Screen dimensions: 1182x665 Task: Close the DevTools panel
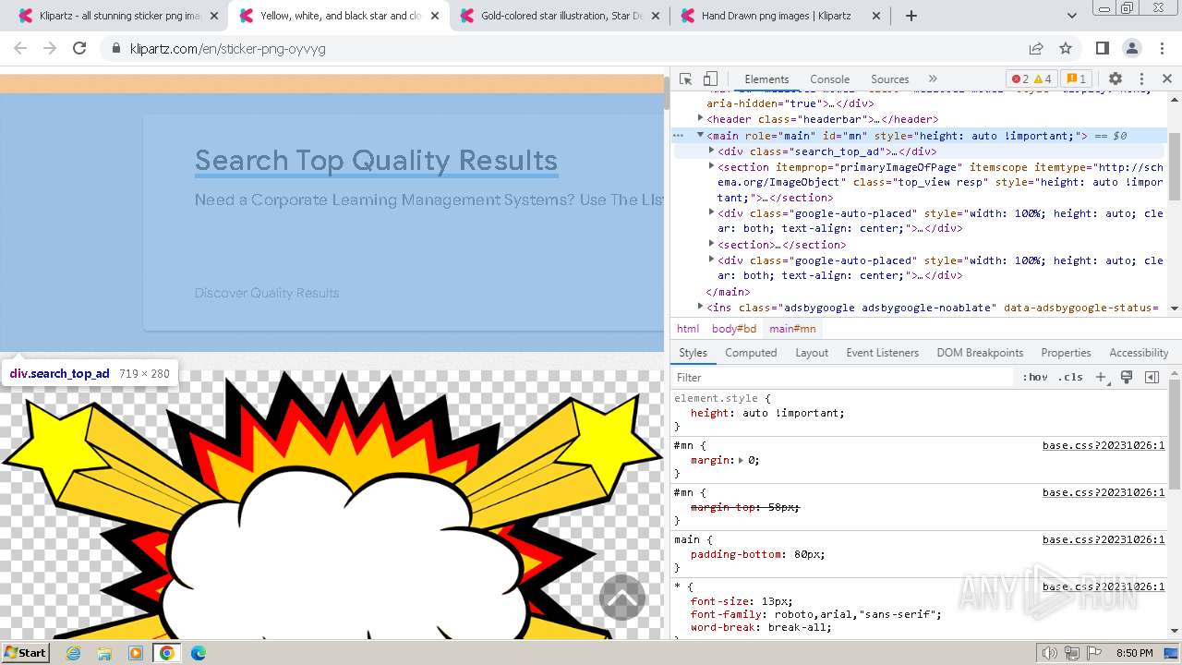tap(1166, 79)
